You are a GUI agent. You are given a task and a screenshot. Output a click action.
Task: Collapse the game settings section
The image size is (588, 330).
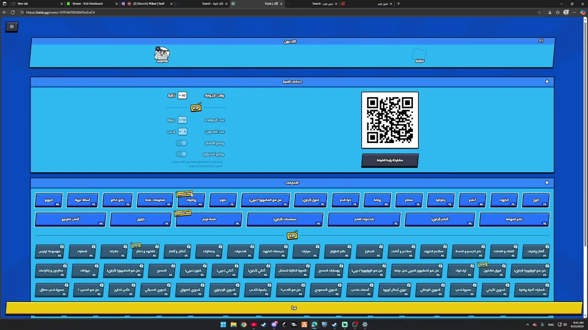tap(547, 81)
